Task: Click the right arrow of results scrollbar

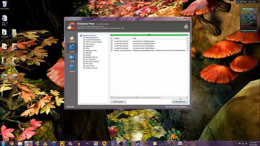Action: 187,97
